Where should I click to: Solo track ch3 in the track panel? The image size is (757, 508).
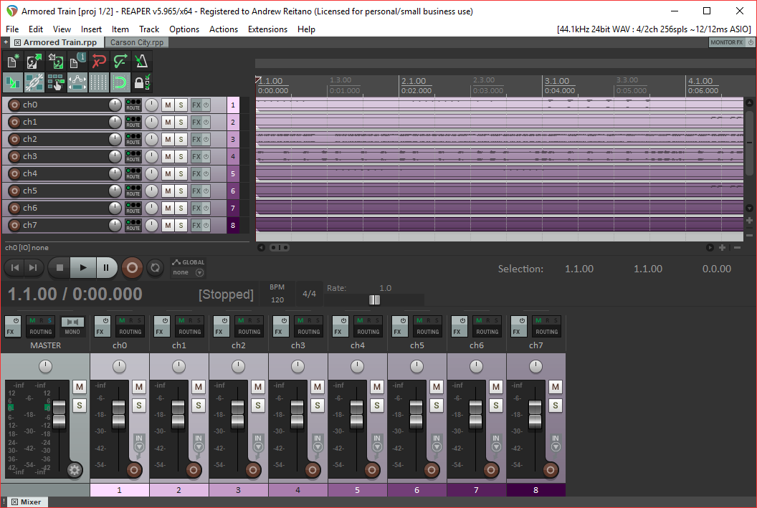(x=181, y=156)
